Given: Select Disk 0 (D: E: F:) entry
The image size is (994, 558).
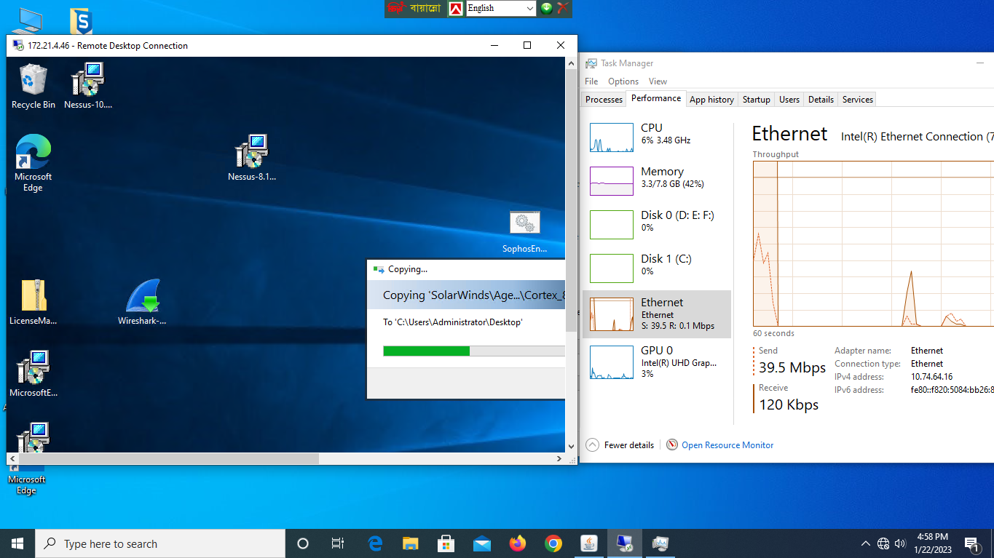Looking at the screenshot, I should [x=657, y=225].
